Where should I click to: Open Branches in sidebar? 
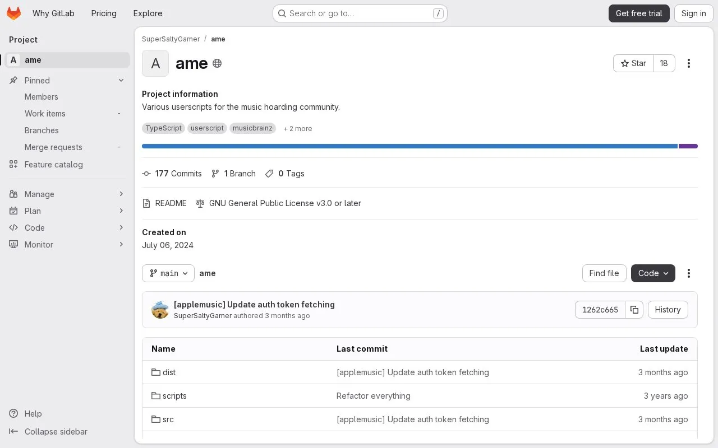(67, 130)
